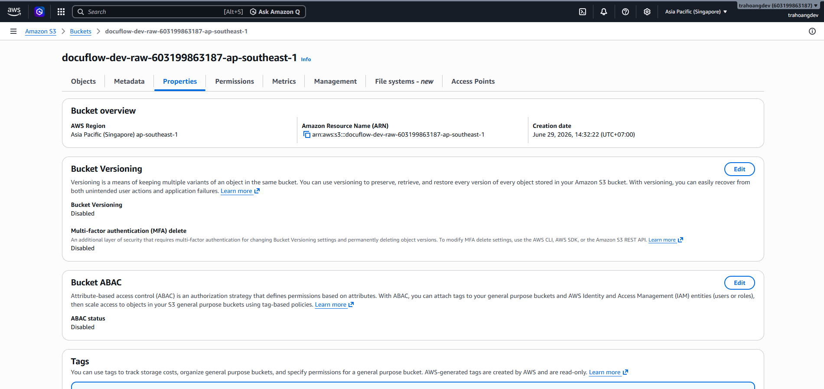Click the MFA delete Disabled value
The image size is (824, 389).
coord(83,248)
